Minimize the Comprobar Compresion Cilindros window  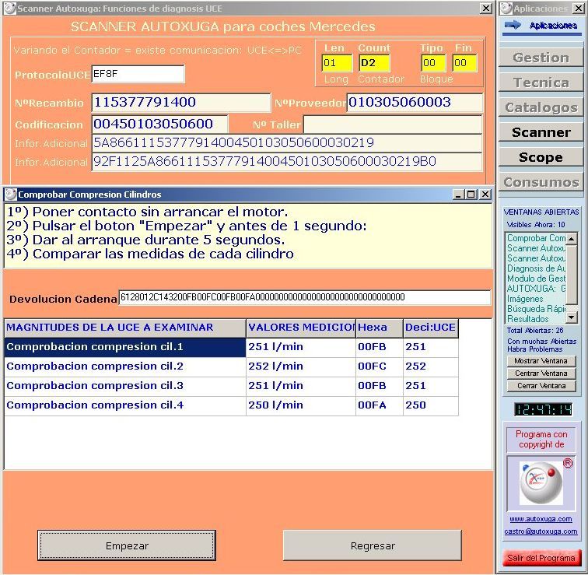458,195
